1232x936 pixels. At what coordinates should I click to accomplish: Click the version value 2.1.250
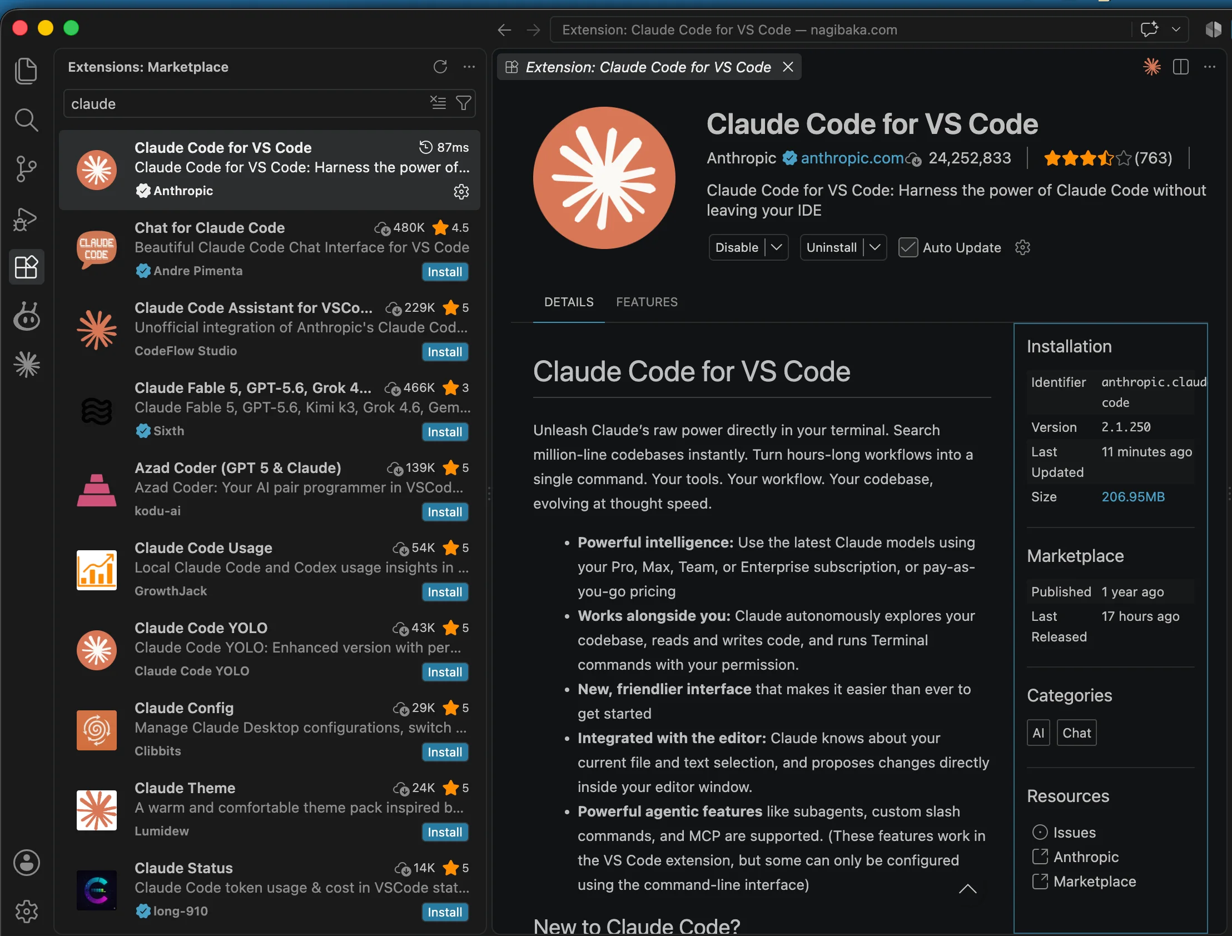pos(1126,427)
